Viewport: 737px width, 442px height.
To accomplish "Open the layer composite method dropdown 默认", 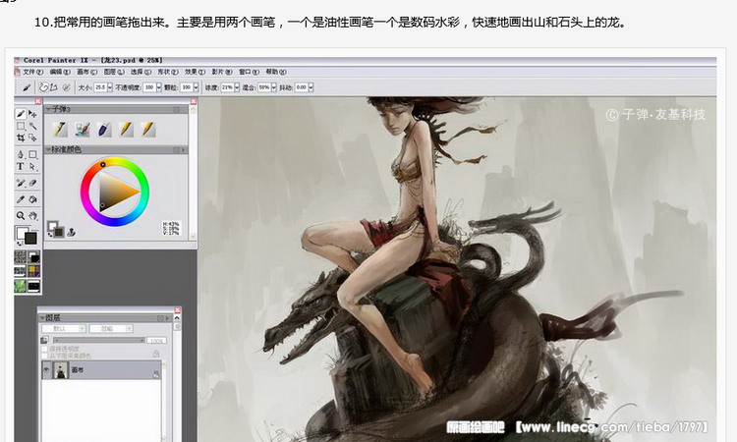I will pyautogui.click(x=64, y=328).
